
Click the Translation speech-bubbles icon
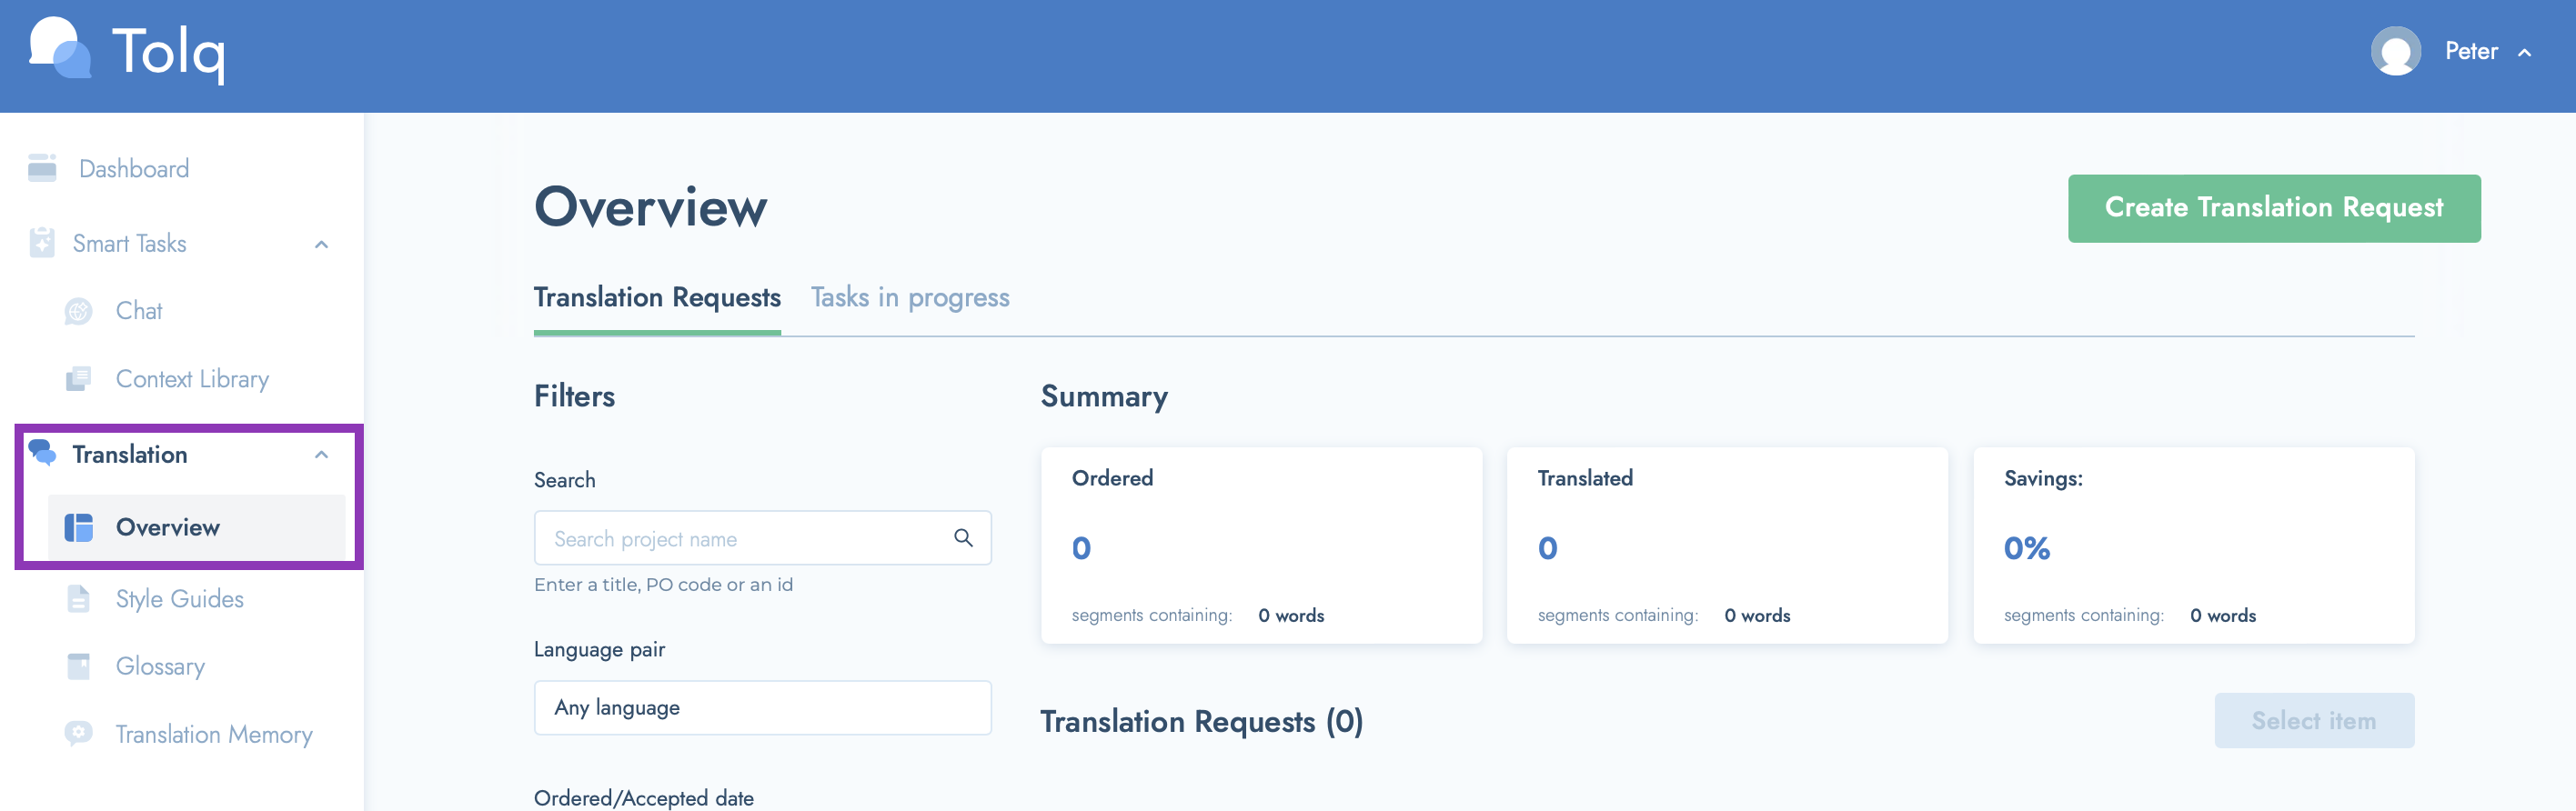pyautogui.click(x=42, y=453)
